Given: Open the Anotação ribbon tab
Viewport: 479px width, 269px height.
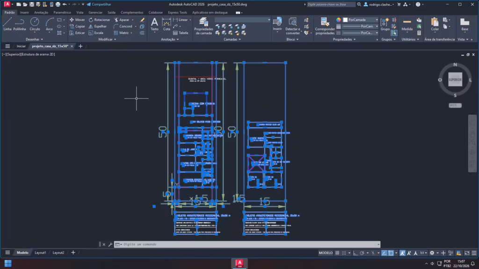Looking at the screenshot, I should click(41, 13).
